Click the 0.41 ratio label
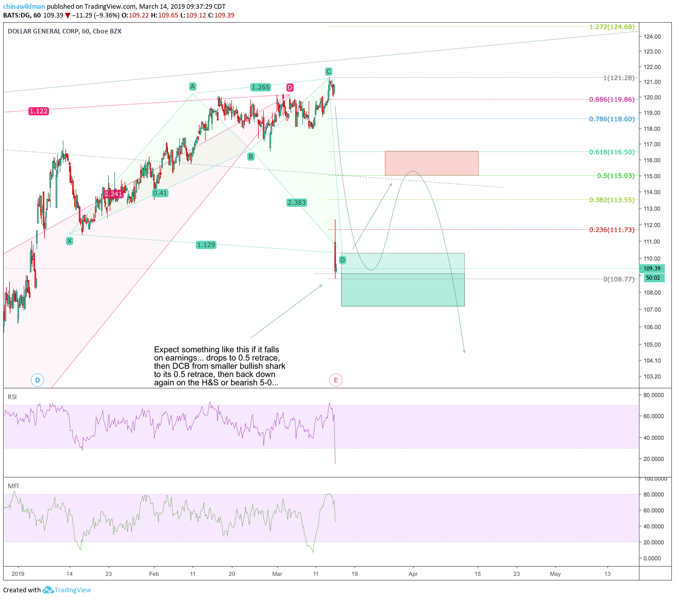The height and width of the screenshot is (599, 675). 160,193
